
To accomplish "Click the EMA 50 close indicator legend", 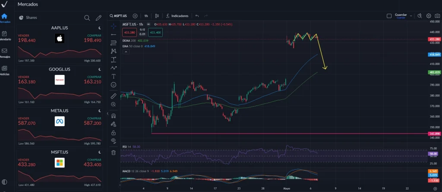I will point(139,46).
